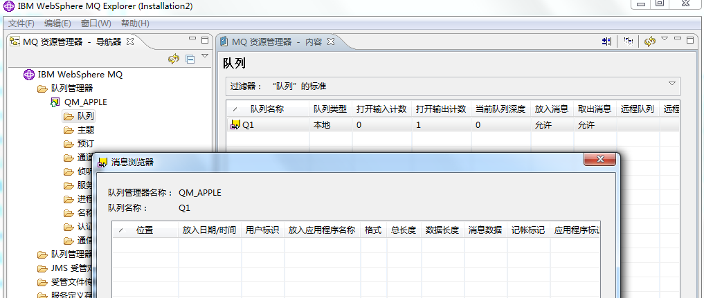Open the filter dropdown arrow for 队列 standard
The height and width of the screenshot is (298, 704).
tap(672, 84)
